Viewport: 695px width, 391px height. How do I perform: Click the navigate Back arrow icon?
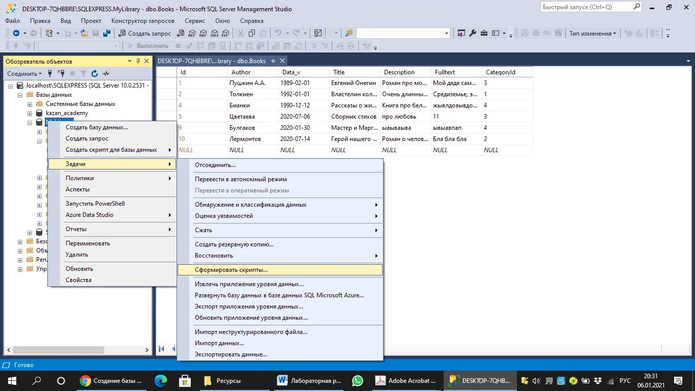tap(16, 33)
